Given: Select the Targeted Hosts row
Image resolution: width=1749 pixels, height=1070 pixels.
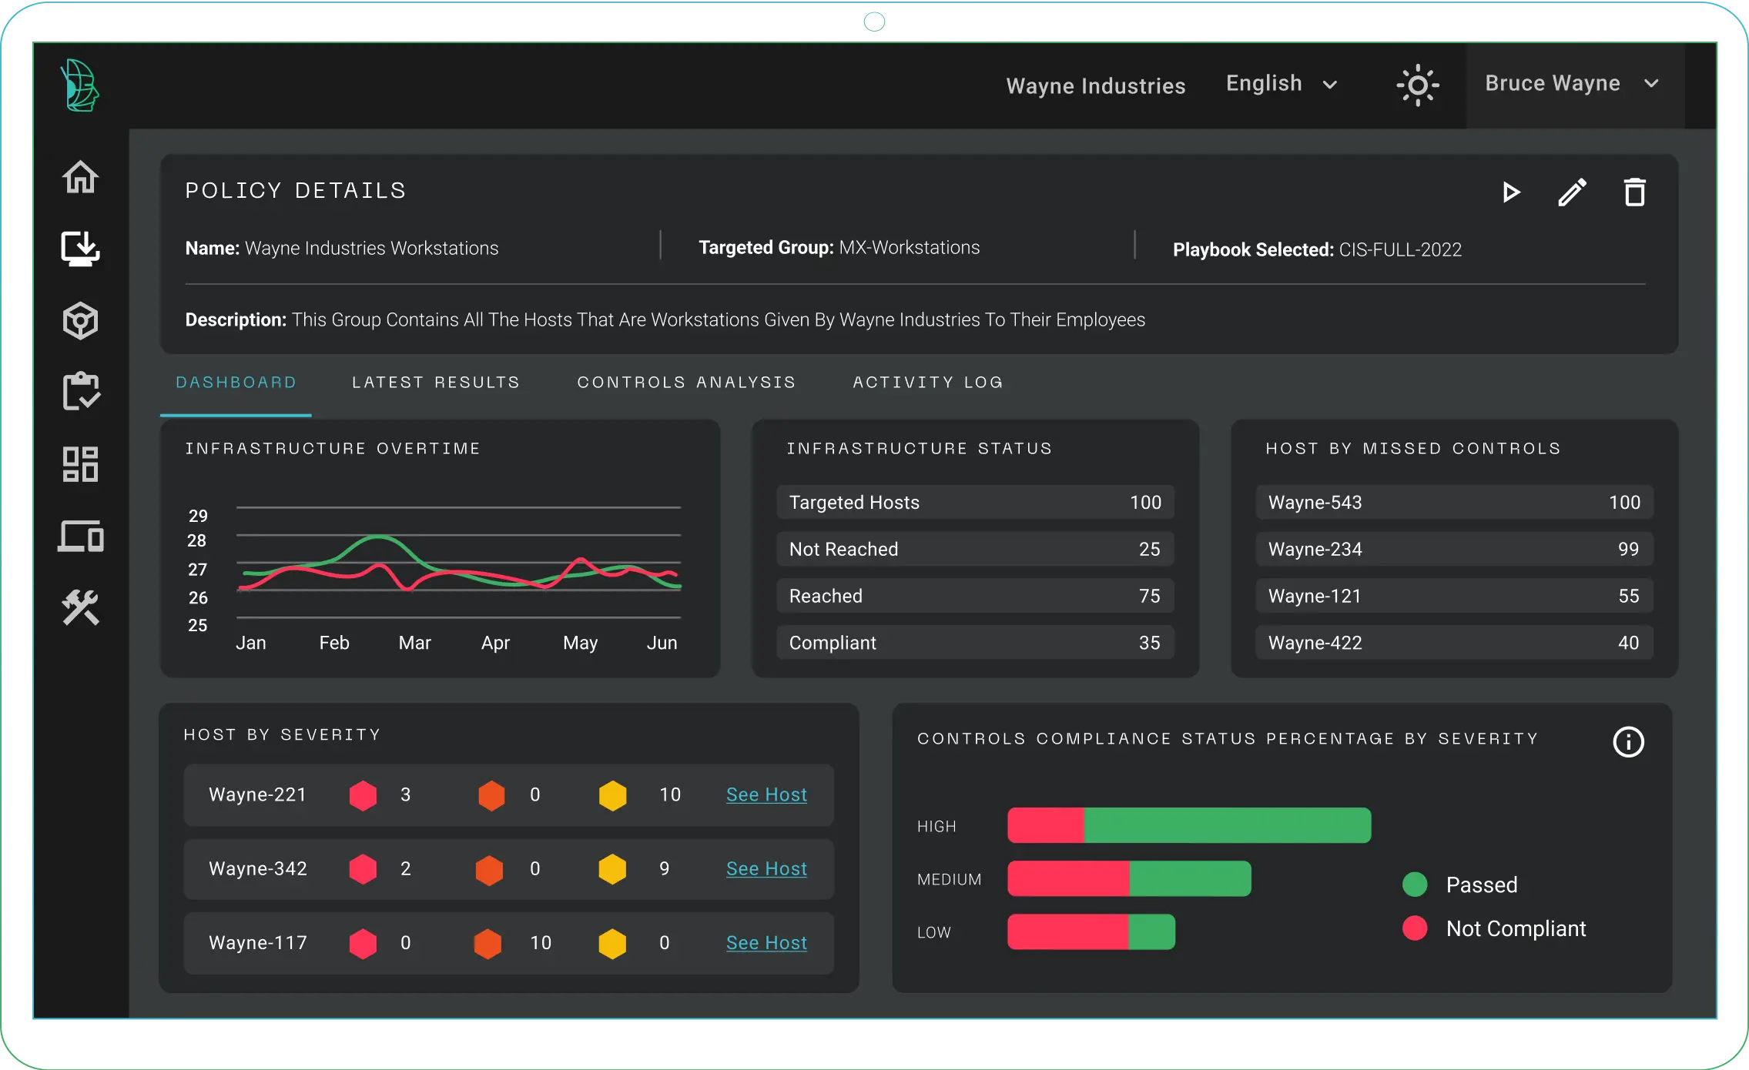Looking at the screenshot, I should pos(975,502).
